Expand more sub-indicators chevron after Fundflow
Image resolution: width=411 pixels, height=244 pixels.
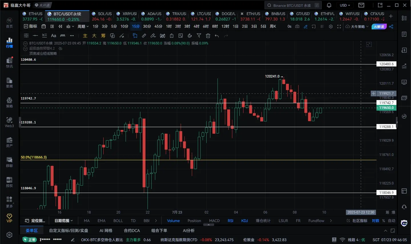[331, 221]
